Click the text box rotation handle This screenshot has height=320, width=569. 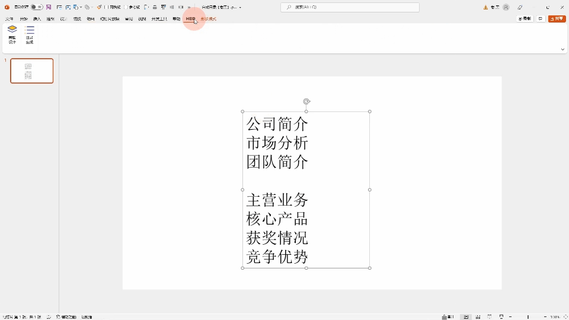306,101
